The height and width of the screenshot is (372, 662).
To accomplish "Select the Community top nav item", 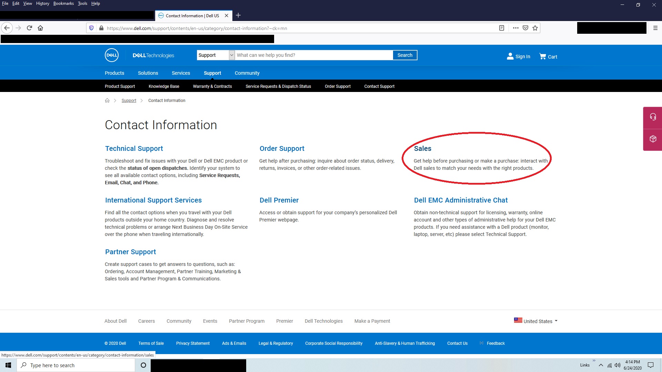I will click(x=247, y=73).
